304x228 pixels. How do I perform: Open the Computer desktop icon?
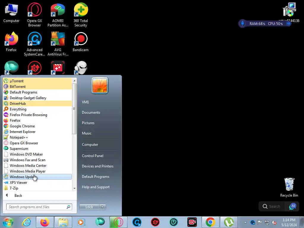(11, 13)
